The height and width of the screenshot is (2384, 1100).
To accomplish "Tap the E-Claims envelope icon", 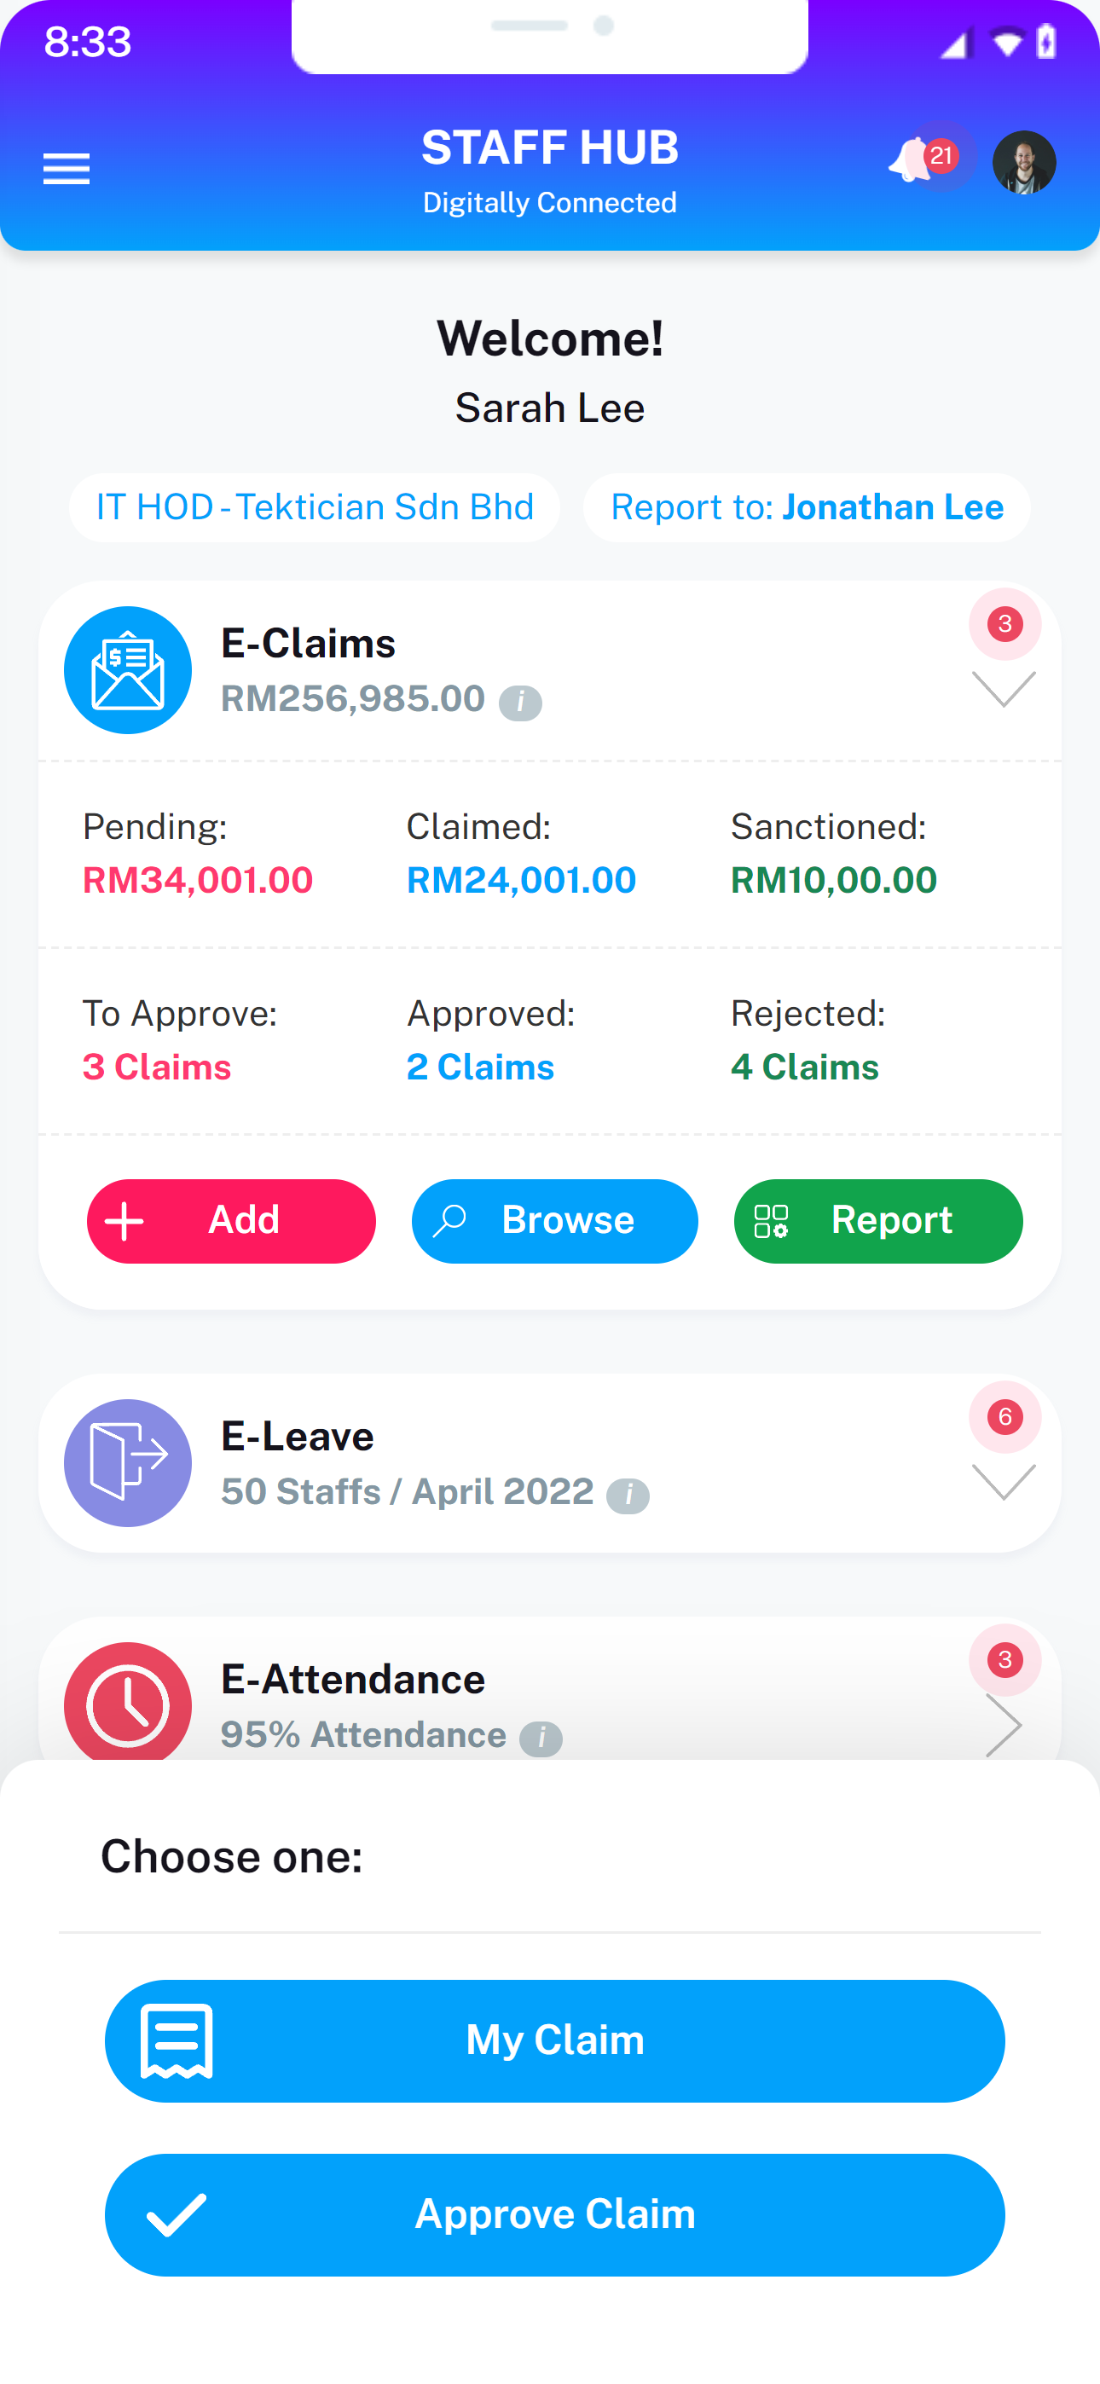I will pyautogui.click(x=128, y=670).
